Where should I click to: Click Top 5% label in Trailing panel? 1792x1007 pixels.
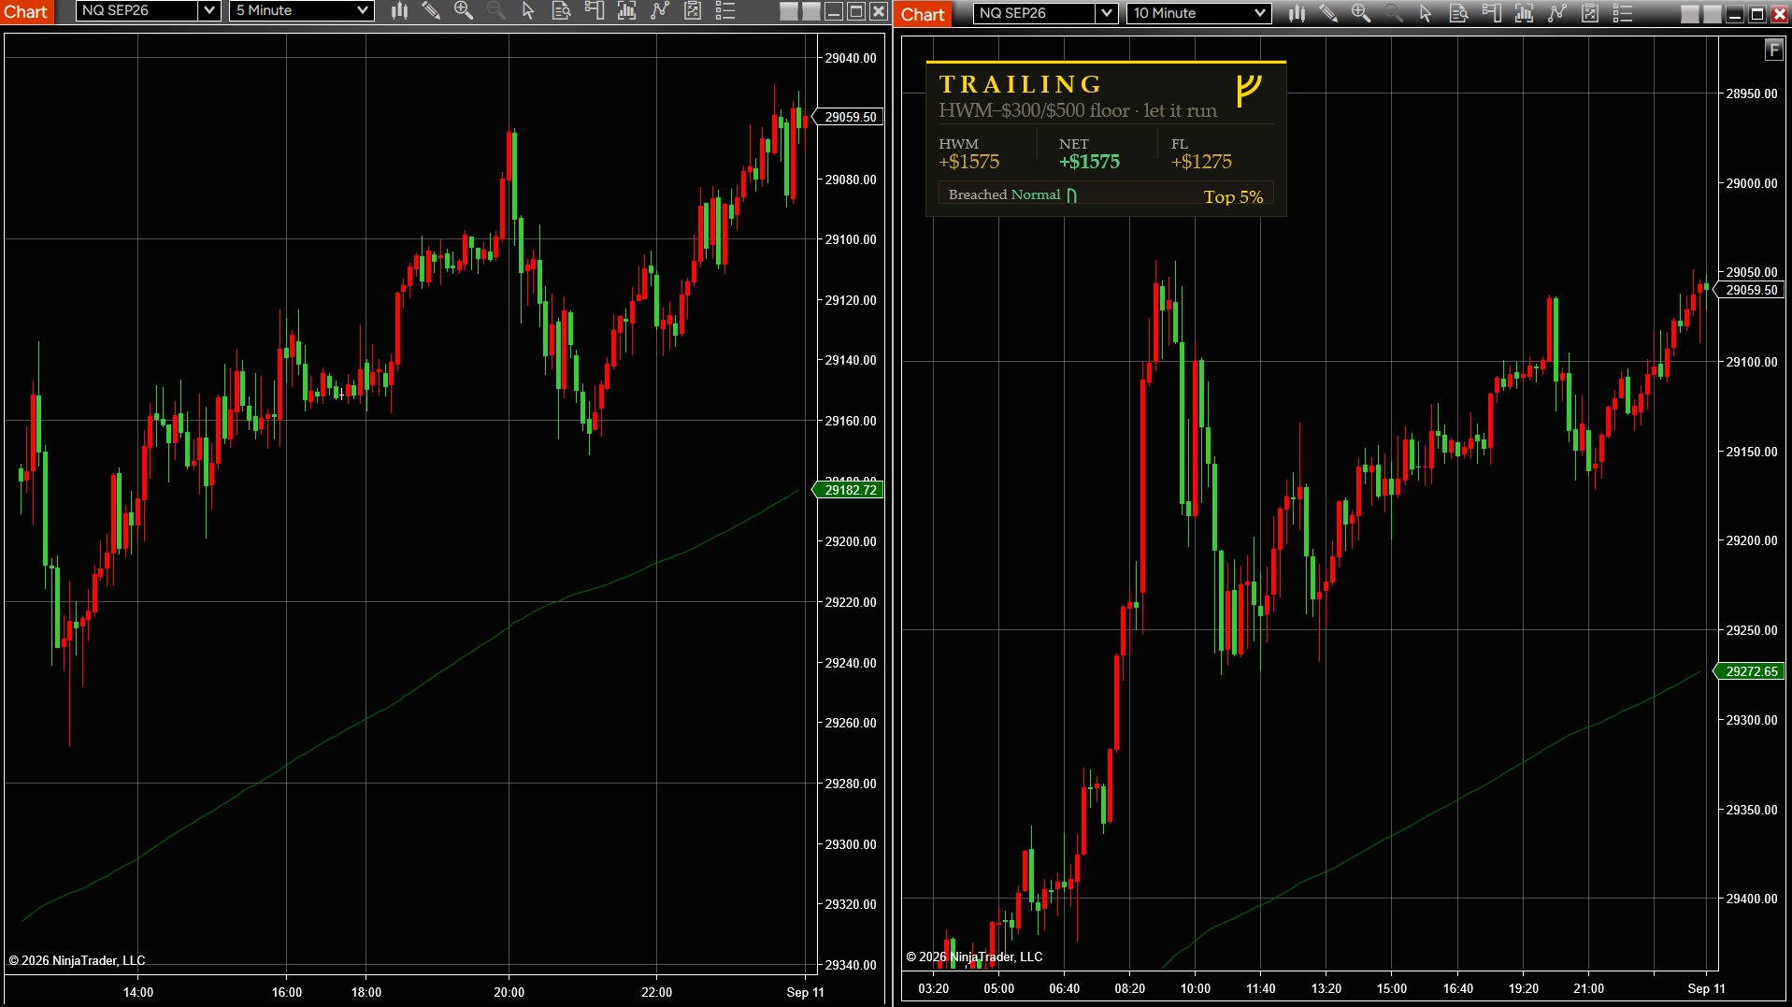point(1233,197)
